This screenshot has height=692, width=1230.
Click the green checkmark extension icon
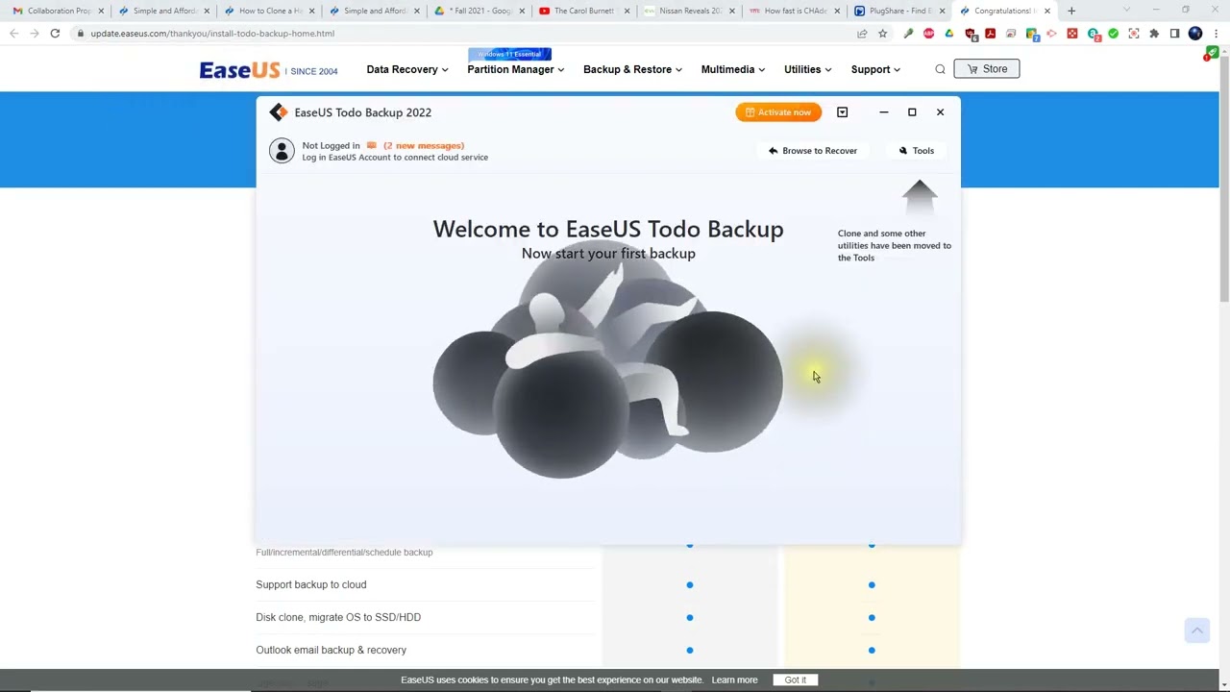click(x=1114, y=34)
